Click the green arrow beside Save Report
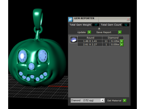 click(120, 32)
